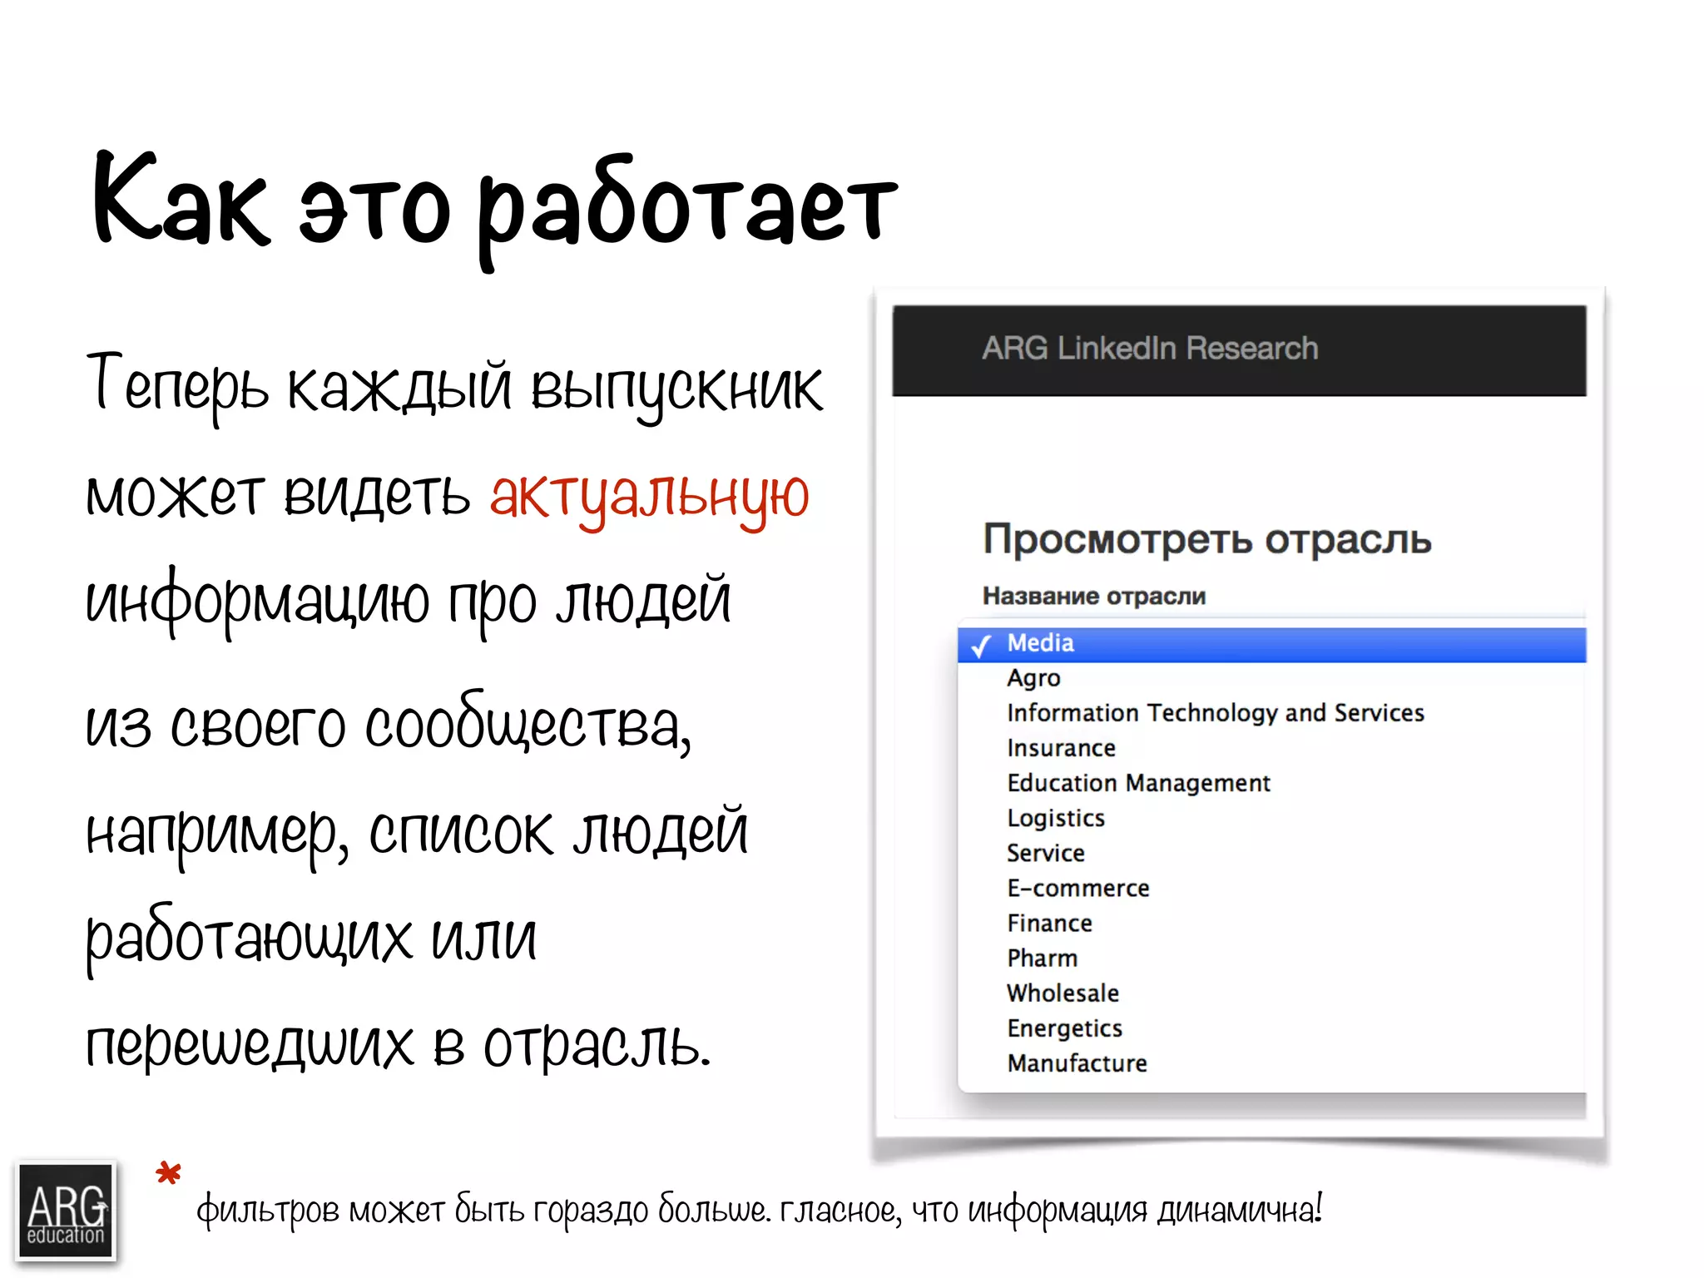
Task: Choose Education Management industry
Action: (x=1271, y=784)
